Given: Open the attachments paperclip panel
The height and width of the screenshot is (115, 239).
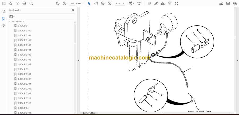Looking at the screenshot, I should point(3,26).
